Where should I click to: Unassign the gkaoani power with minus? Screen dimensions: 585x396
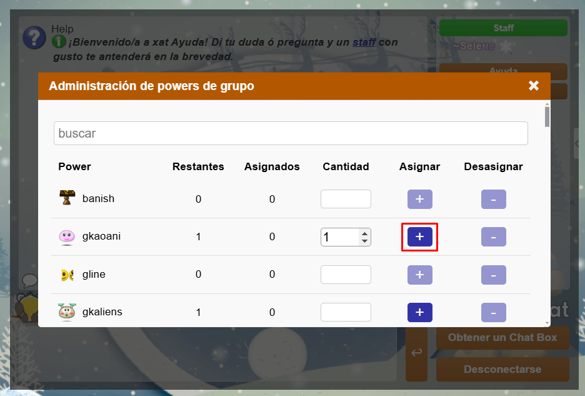(493, 237)
